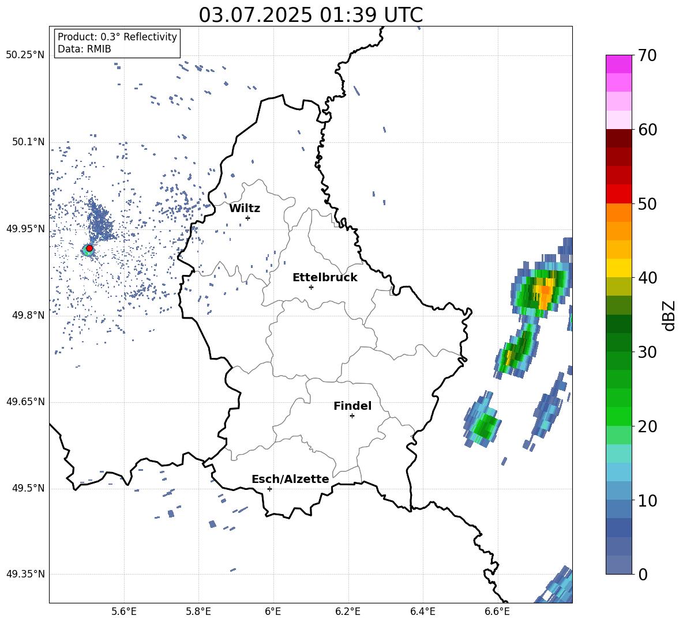Click the 6.6°E longitude label
Screen dimensions: 683x623
pyautogui.click(x=497, y=611)
